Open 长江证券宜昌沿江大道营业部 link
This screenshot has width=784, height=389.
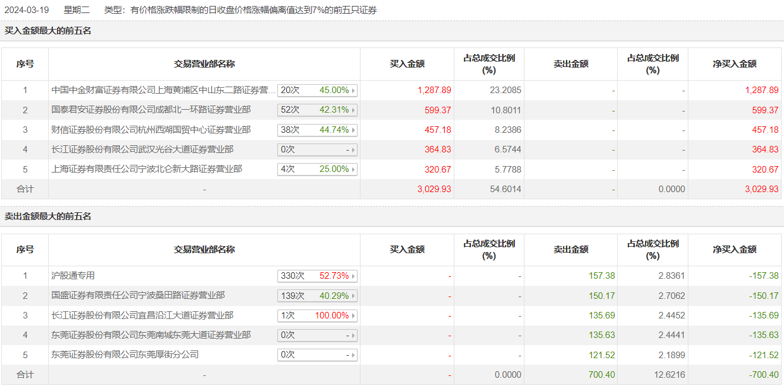(143, 315)
